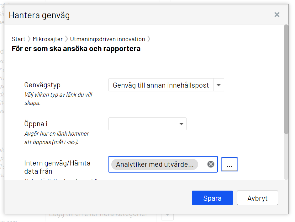Navigate to the "Start" breadcrumb
Image resolution: width=295 pixels, height=222 pixels.
pyautogui.click(x=18, y=39)
